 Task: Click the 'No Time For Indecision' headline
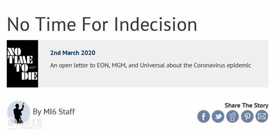[x=102, y=24]
